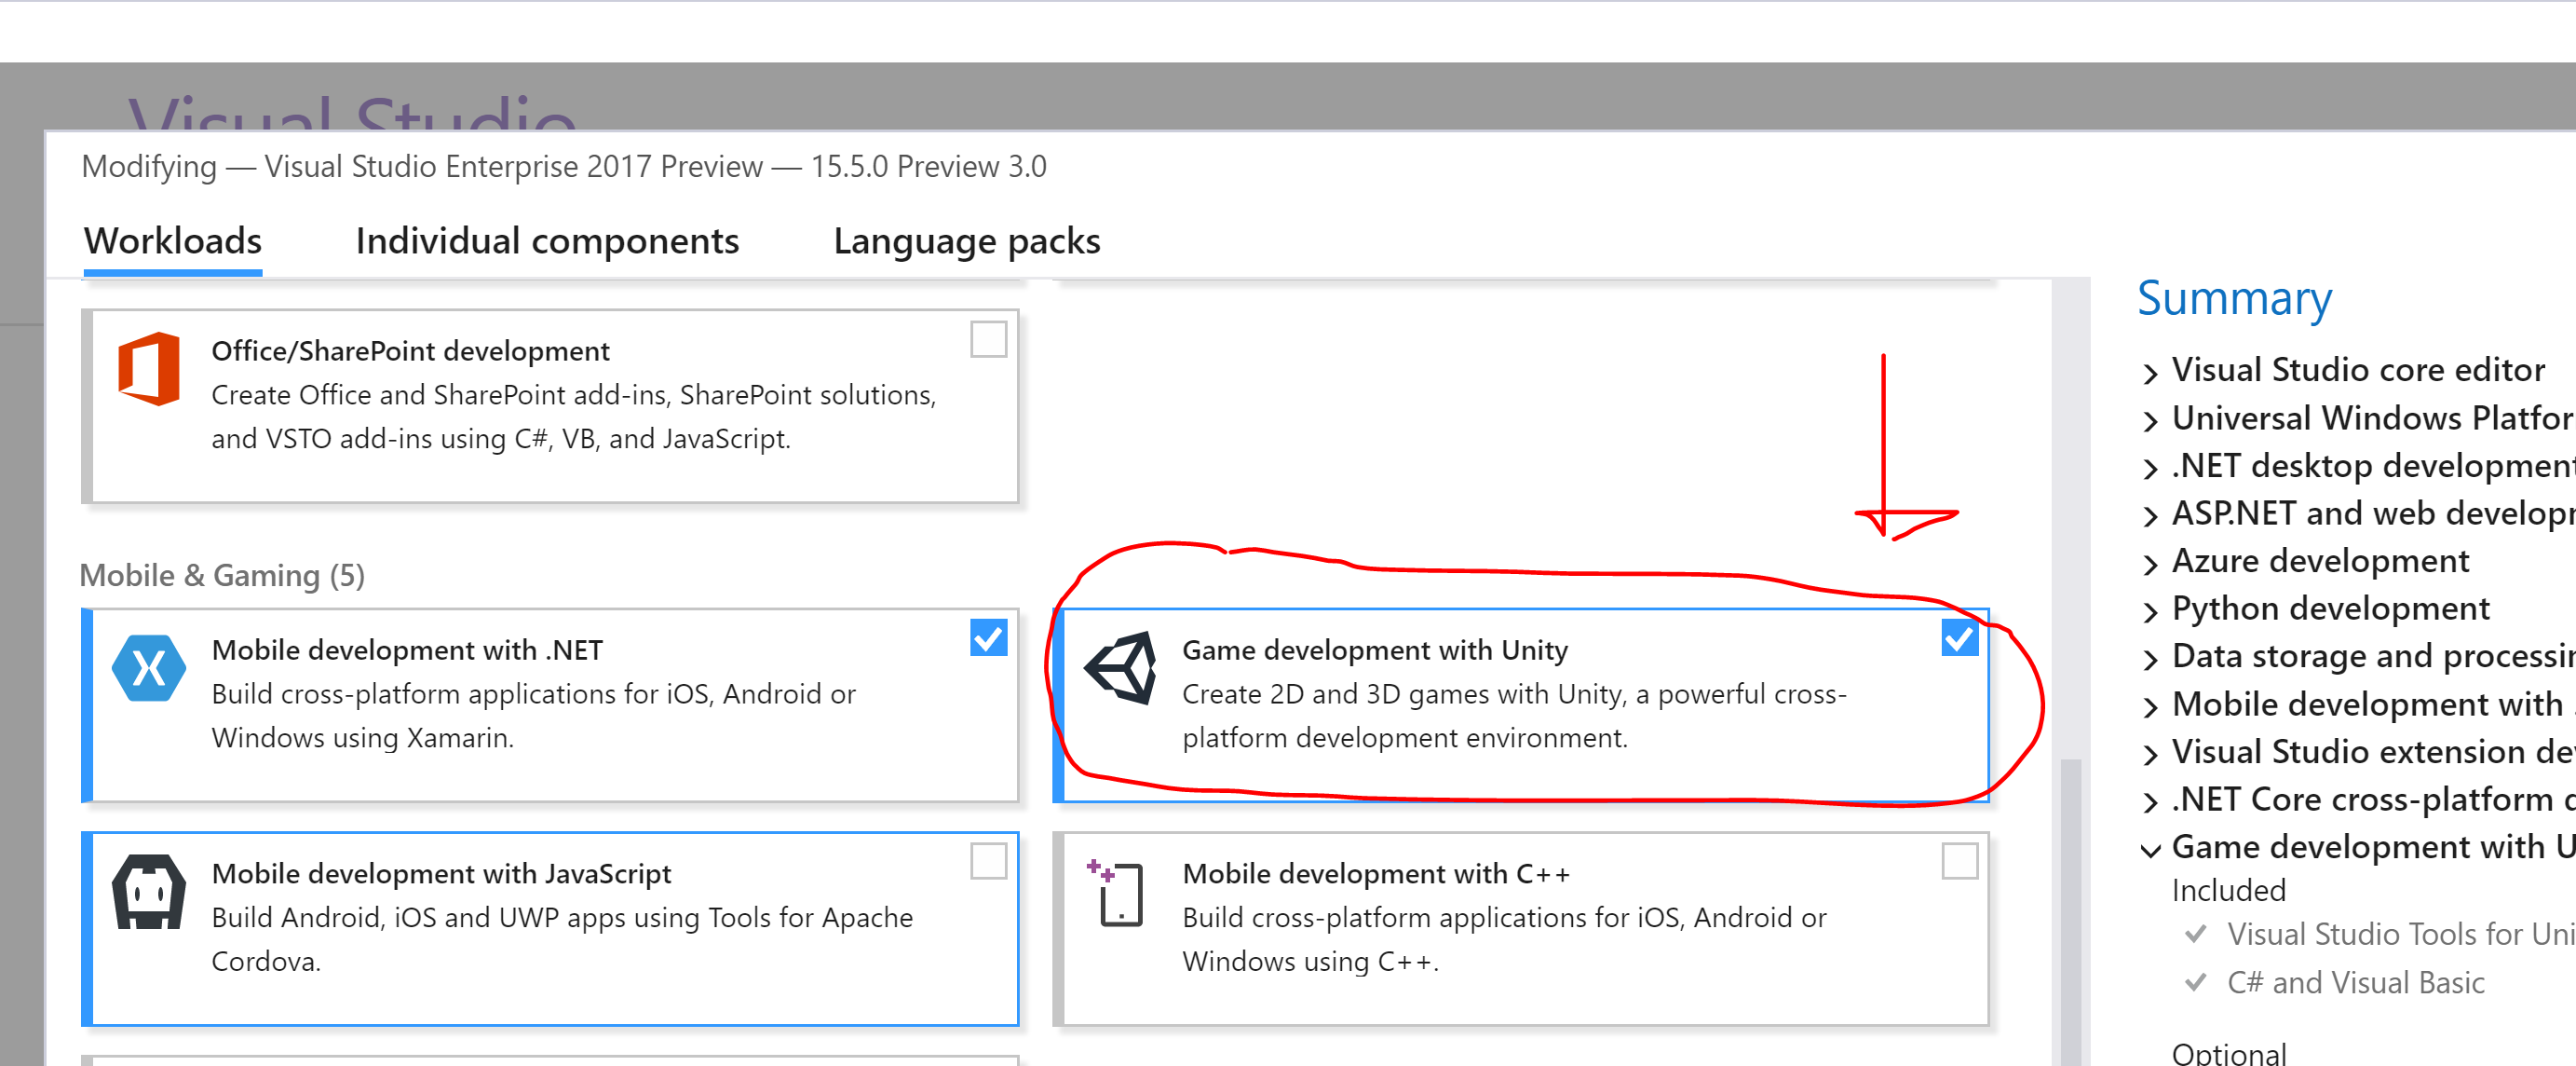Check Office/SharePoint development workload
Screen dimensions: 2576x1066
pyautogui.click(x=988, y=339)
